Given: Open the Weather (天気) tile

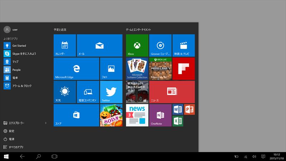Looking at the screenshot, I should (x=65, y=92).
